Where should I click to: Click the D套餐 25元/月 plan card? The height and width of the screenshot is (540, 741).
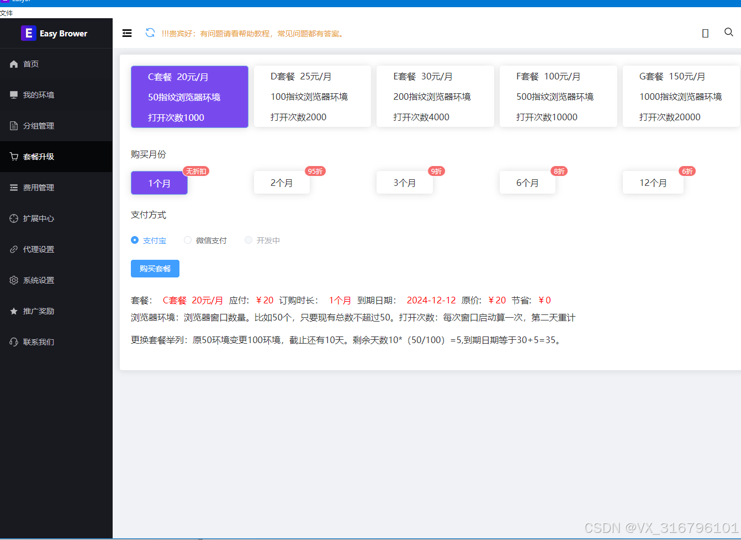(312, 96)
